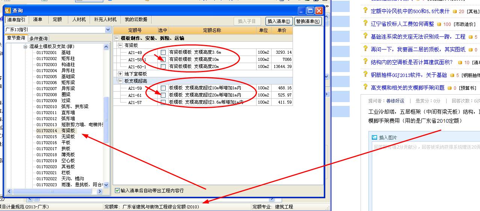Select the 章节查询 sub-tab
The height and width of the screenshot is (211, 480).
click(x=16, y=38)
